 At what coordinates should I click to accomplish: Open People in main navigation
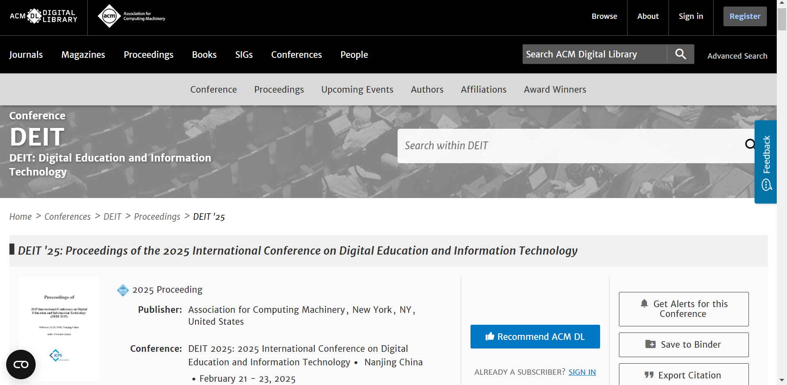(x=354, y=55)
